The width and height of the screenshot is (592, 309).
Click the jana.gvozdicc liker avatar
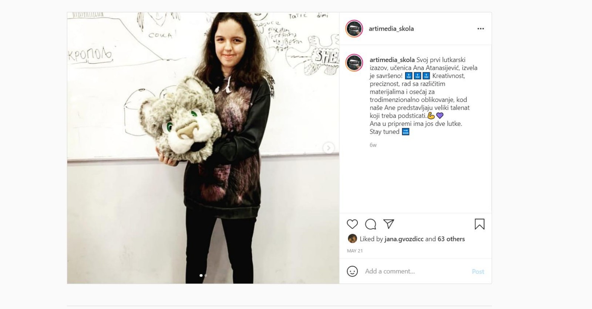[352, 238]
